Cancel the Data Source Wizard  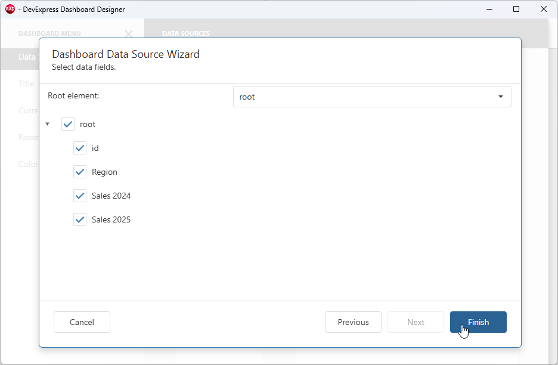pyautogui.click(x=82, y=321)
